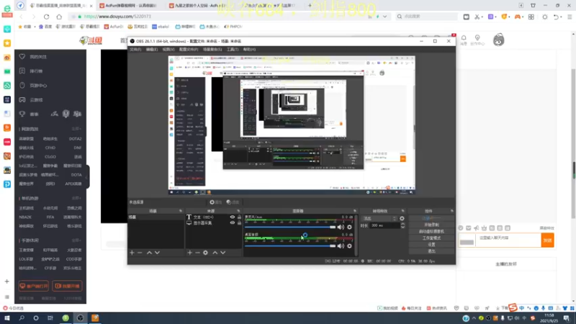
Task: Move the selected source up
Action: pos(215,253)
